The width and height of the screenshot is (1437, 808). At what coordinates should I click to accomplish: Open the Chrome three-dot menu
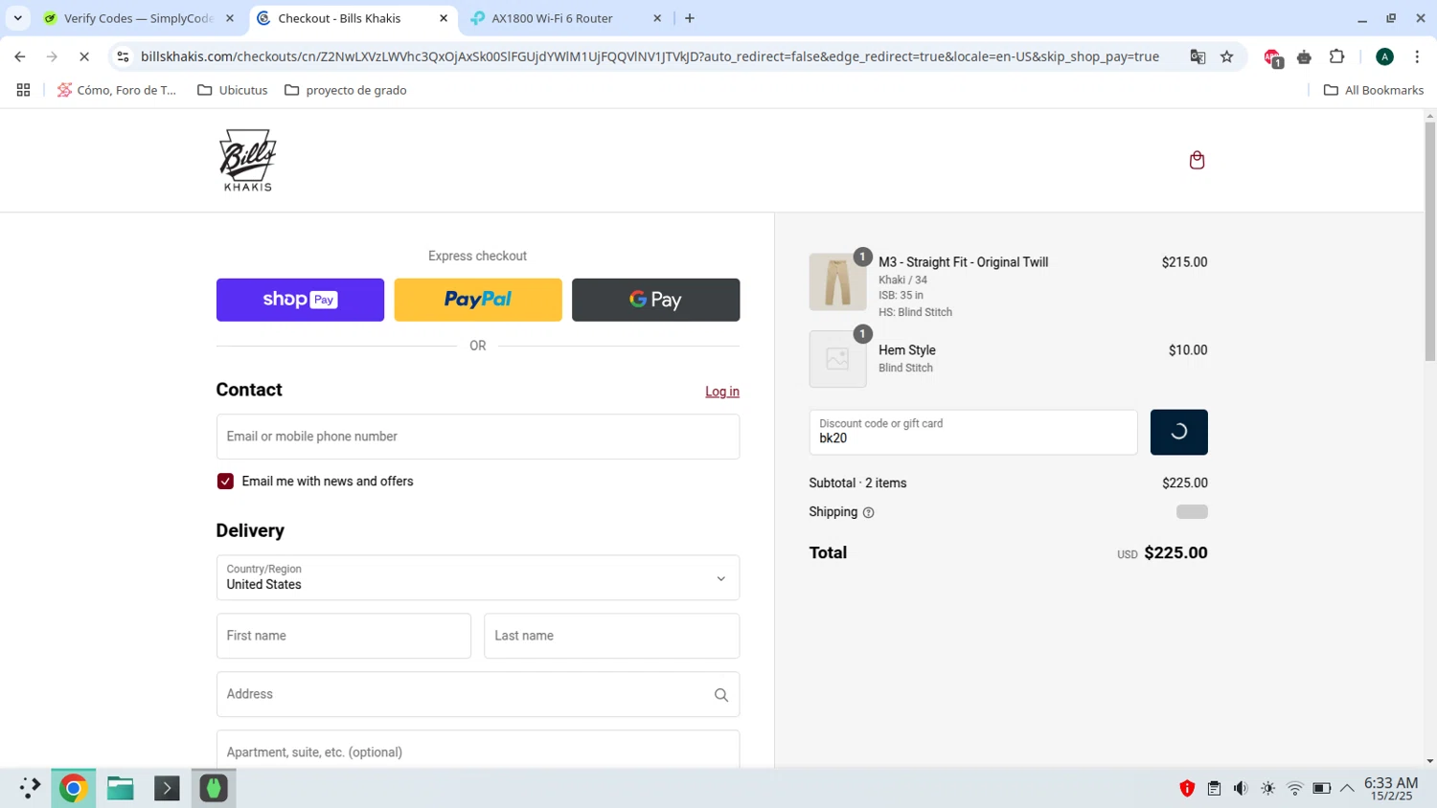1417,56
